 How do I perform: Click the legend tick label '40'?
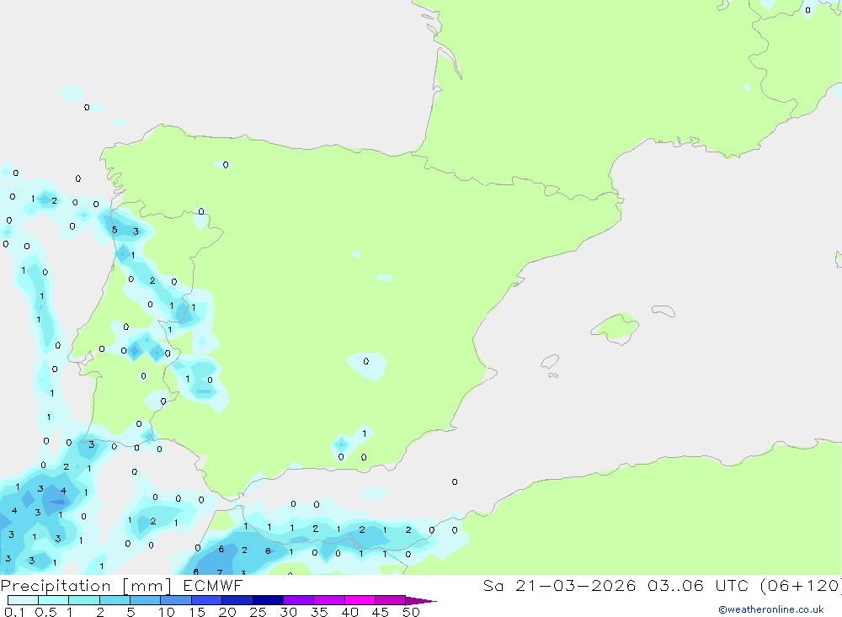click(x=349, y=612)
